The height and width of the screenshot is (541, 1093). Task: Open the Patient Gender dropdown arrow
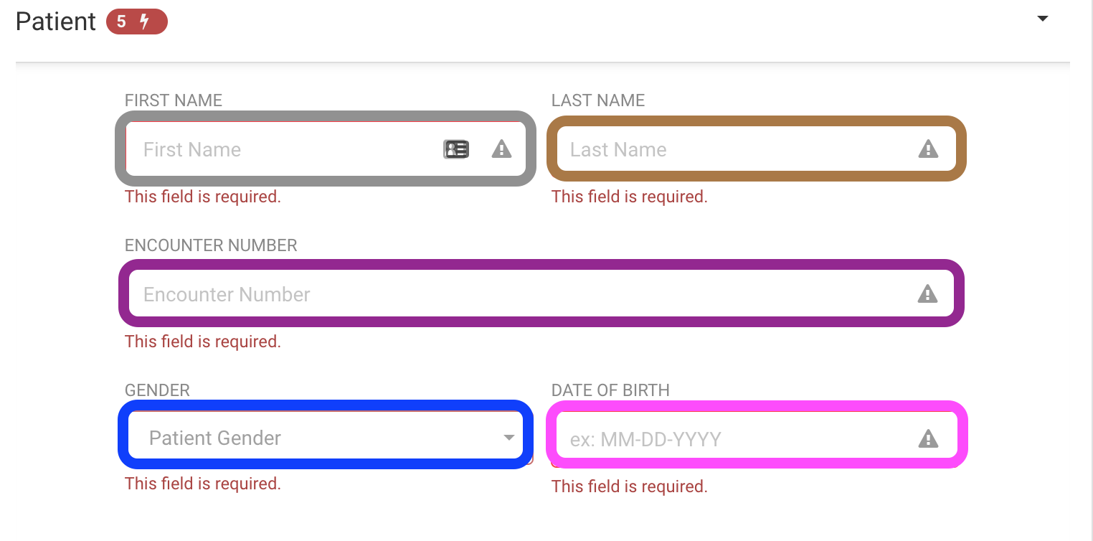pyautogui.click(x=508, y=438)
